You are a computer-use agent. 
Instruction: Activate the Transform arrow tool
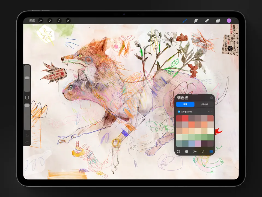pyautogui.click(x=68, y=21)
